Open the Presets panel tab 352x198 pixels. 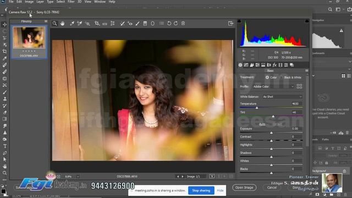coord(286,65)
